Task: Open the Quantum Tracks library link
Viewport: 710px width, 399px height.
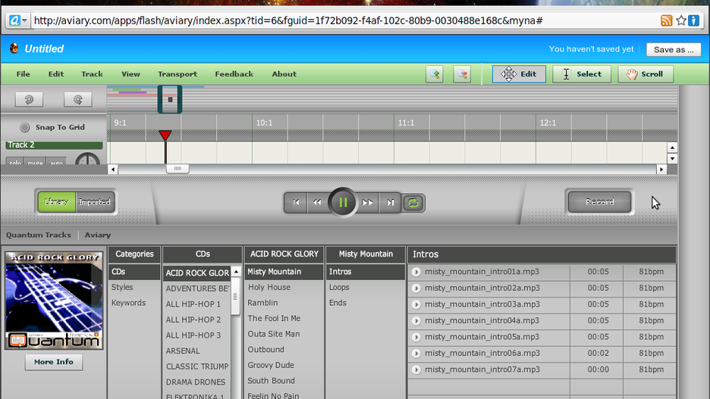Action: tap(39, 235)
